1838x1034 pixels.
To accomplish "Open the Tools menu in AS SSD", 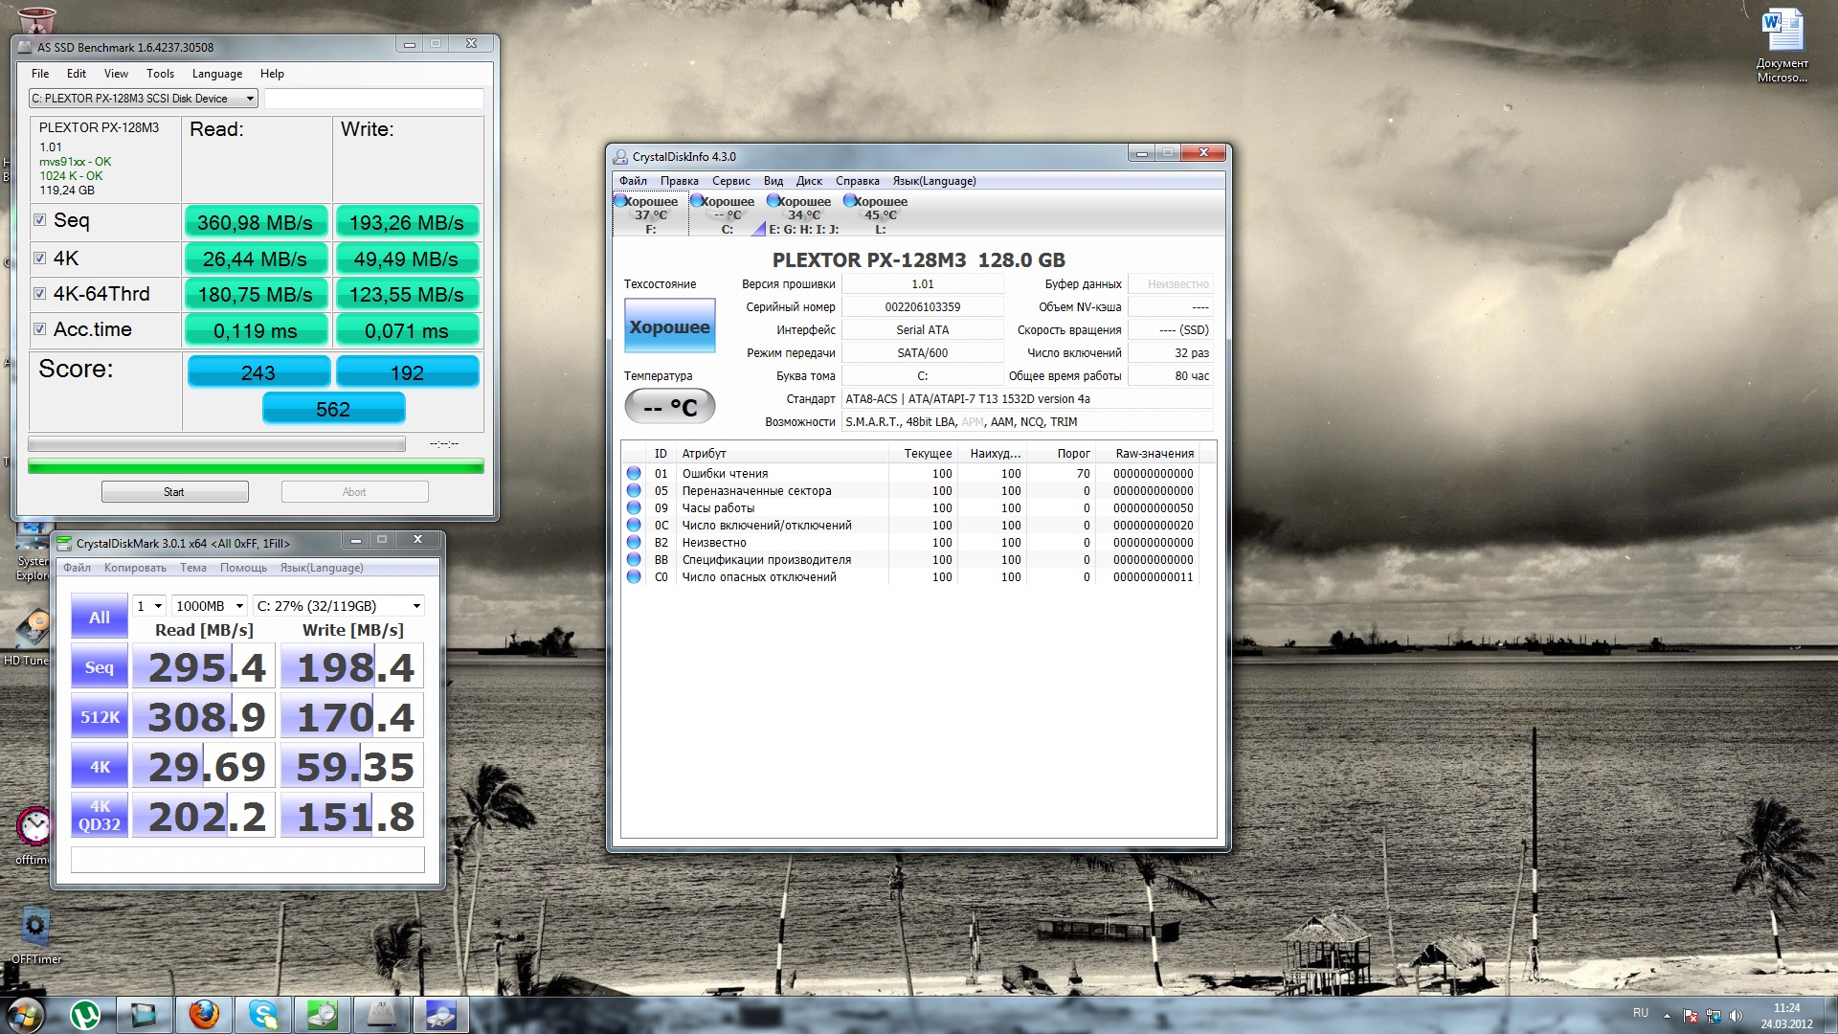I will pyautogui.click(x=160, y=74).
